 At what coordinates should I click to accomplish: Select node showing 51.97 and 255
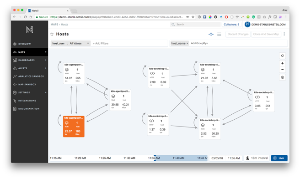(74, 73)
